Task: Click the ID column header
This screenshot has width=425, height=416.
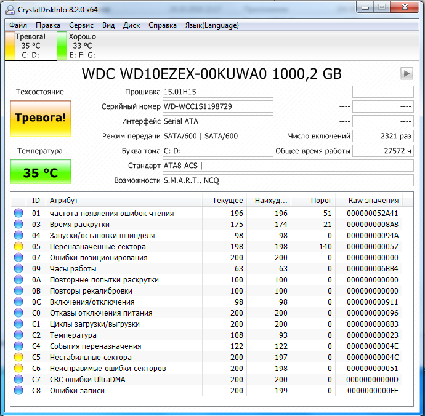Action: pos(36,201)
